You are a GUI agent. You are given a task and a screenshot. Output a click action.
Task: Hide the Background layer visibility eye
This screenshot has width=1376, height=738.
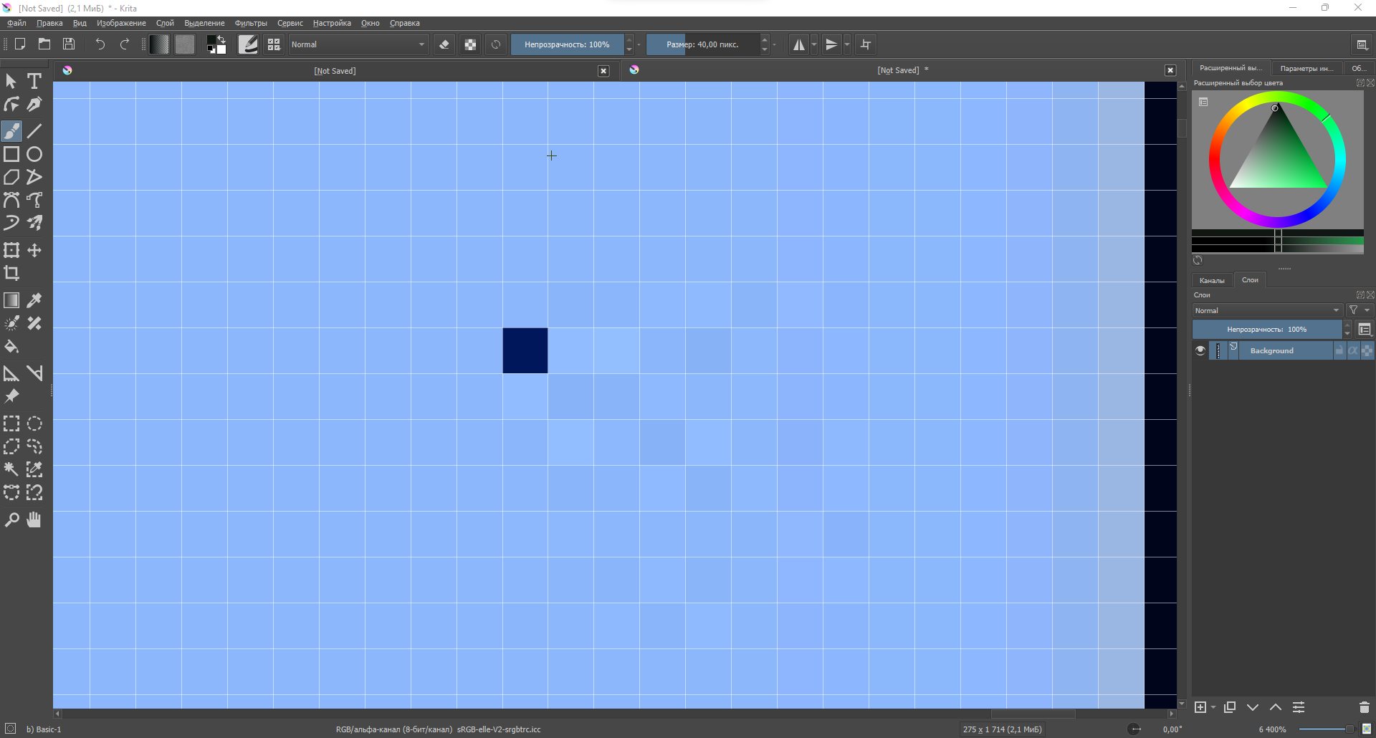click(1200, 350)
